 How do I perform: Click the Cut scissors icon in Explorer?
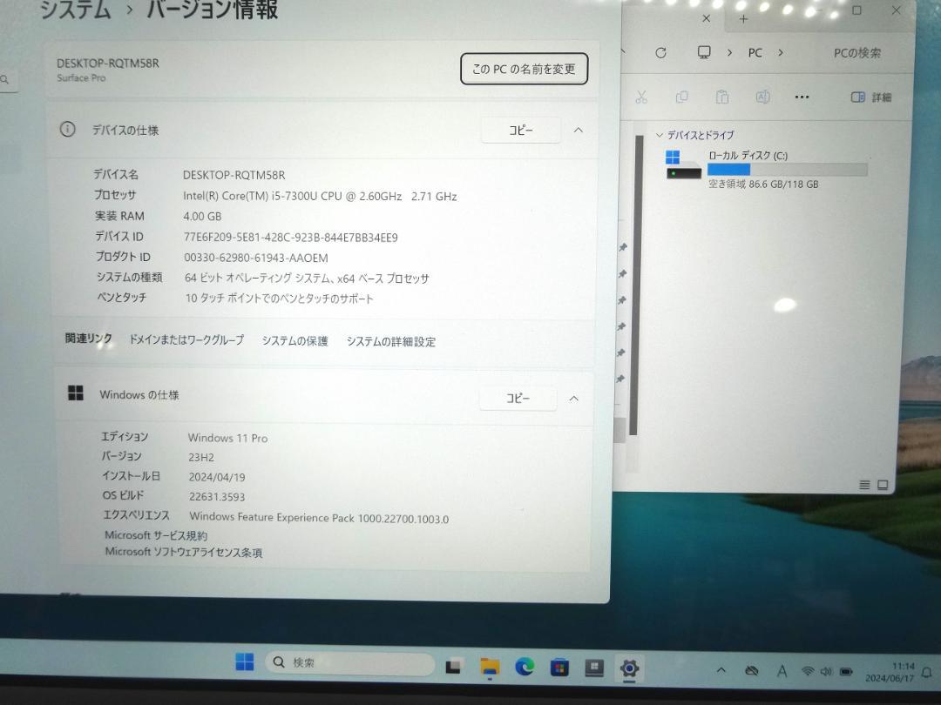coord(641,97)
